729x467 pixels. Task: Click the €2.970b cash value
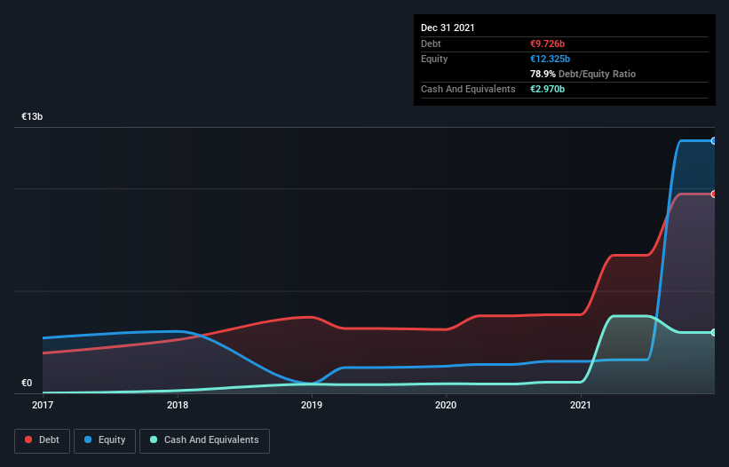547,89
